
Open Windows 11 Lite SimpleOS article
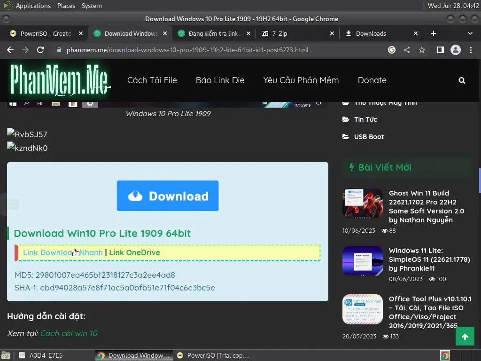[429, 259]
